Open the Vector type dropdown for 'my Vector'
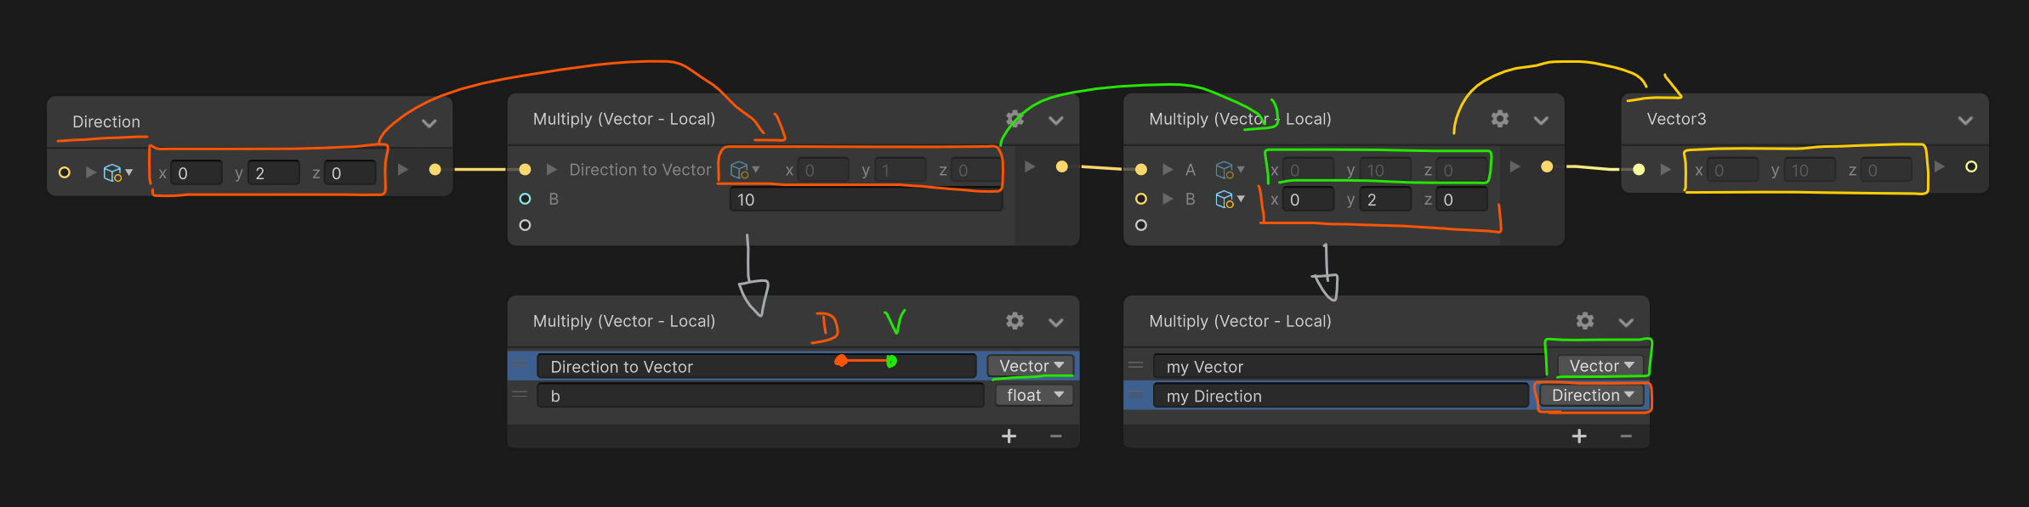 1601,366
